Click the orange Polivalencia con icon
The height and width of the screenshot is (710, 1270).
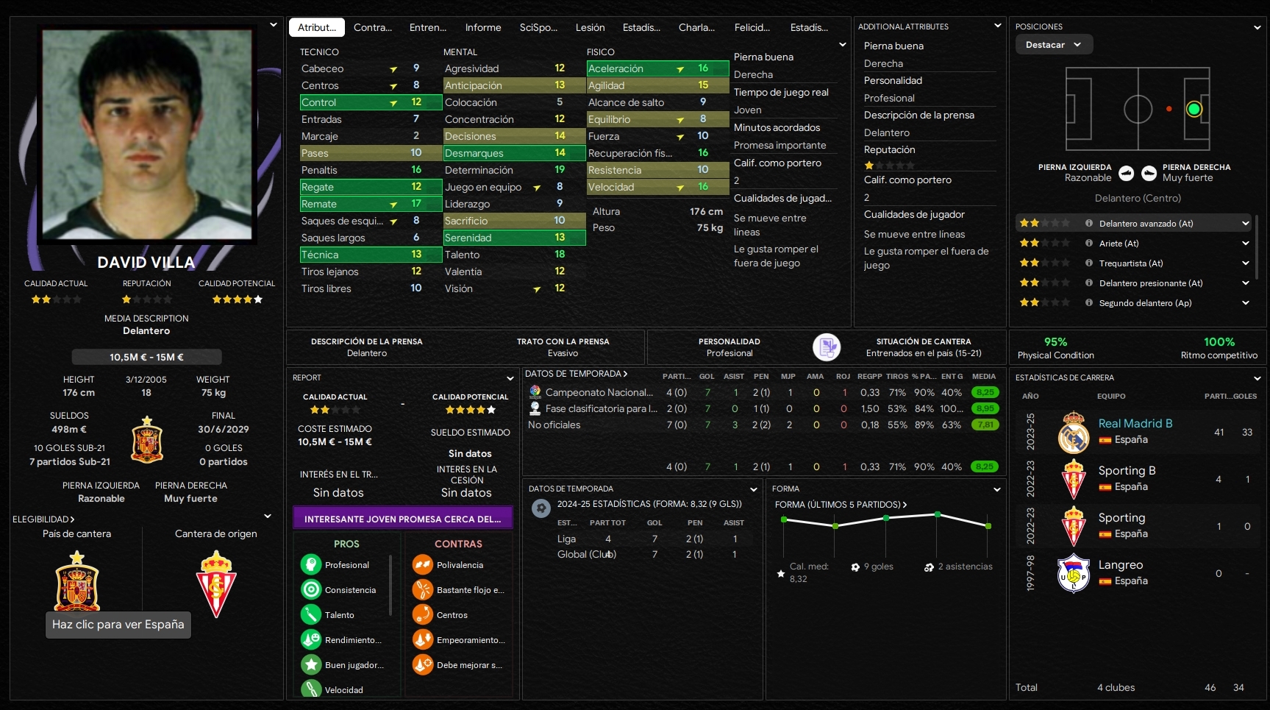point(423,564)
